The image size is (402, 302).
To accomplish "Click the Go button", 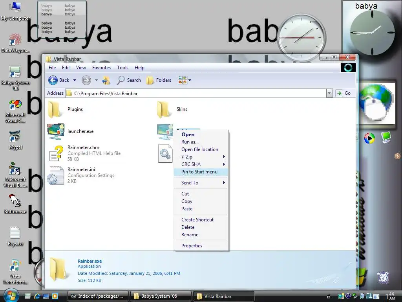I will [344, 93].
